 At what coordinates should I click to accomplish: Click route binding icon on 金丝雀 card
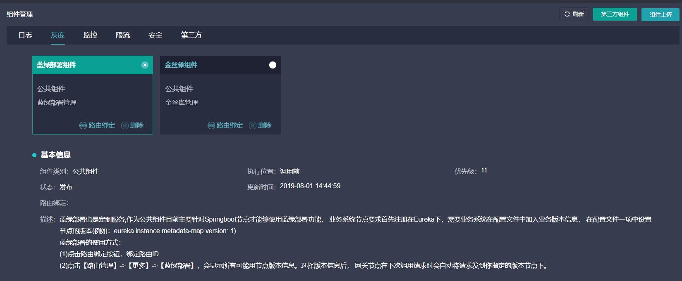[x=211, y=125]
